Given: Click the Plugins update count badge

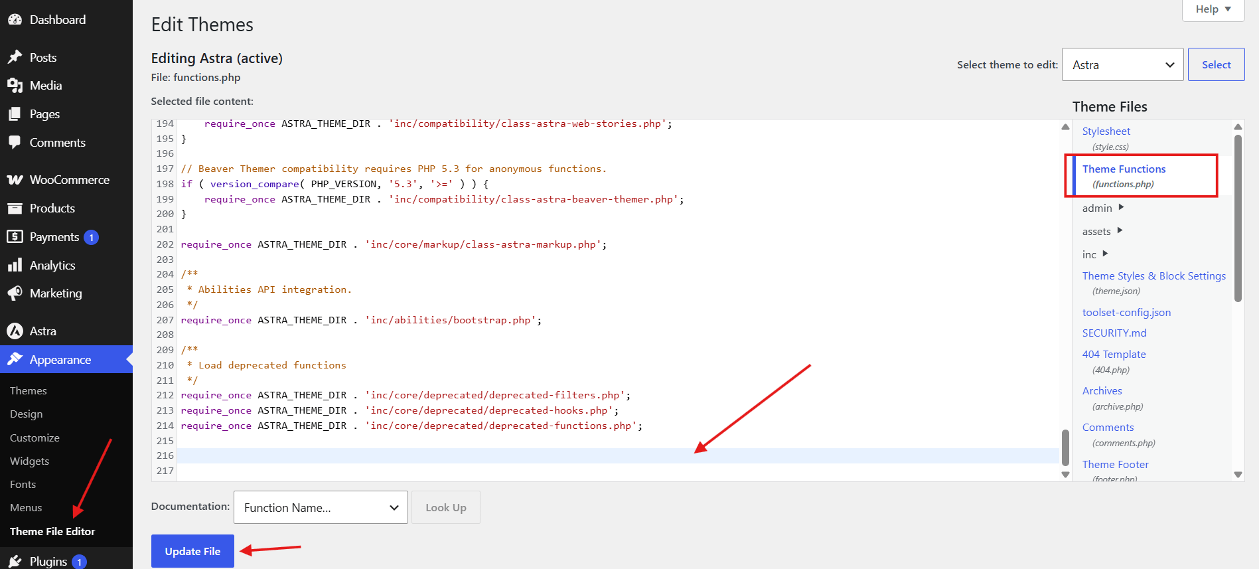Looking at the screenshot, I should point(79,562).
